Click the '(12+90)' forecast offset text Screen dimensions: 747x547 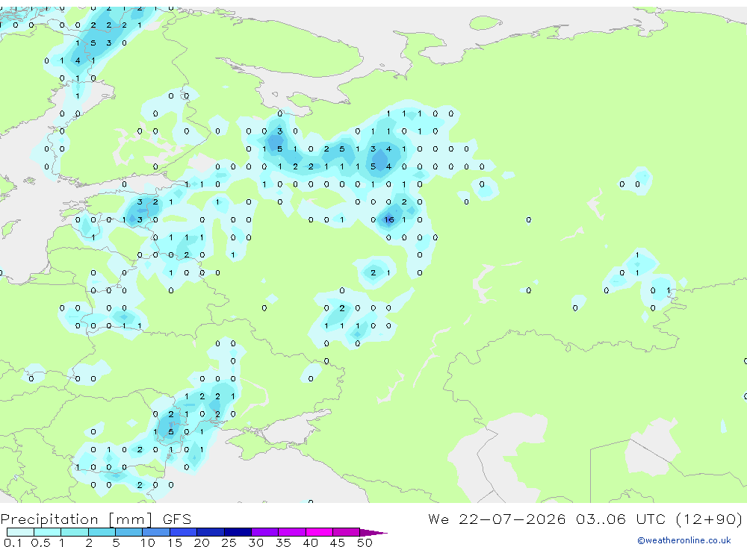709,519
